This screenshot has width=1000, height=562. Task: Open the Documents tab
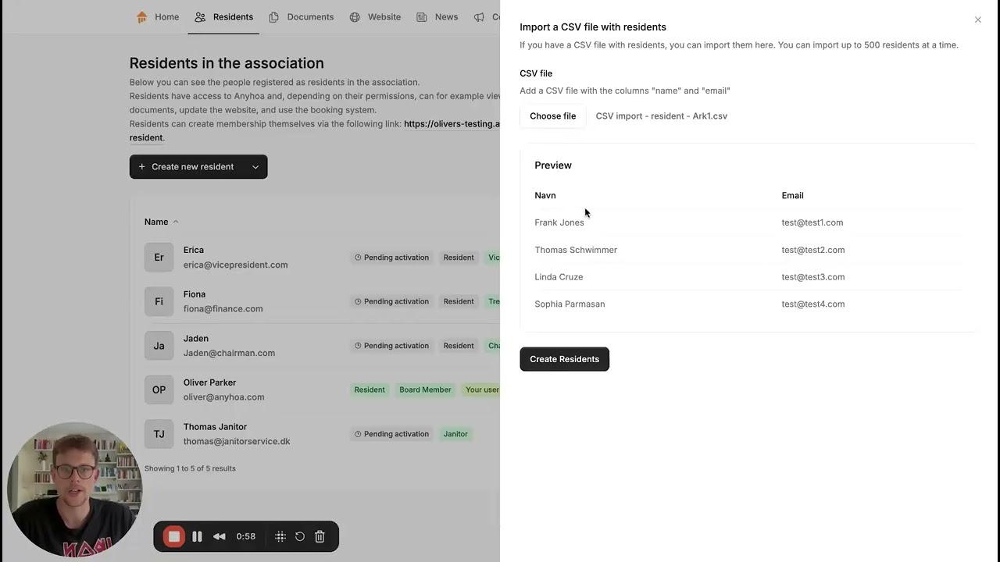click(x=302, y=17)
